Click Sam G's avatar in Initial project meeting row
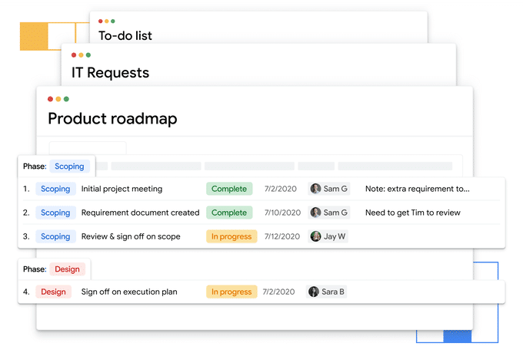Viewport: 523px width, 353px height. [x=315, y=189]
